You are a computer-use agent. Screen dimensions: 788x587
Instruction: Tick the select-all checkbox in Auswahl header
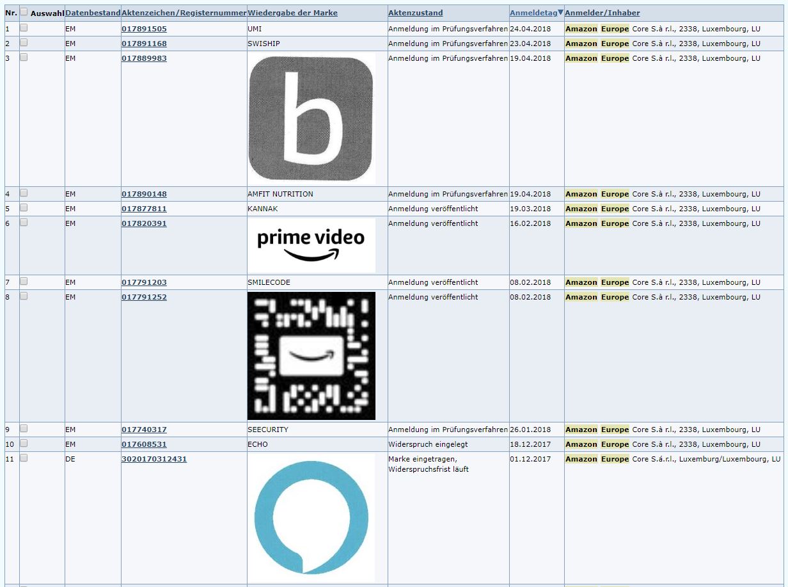[x=24, y=12]
